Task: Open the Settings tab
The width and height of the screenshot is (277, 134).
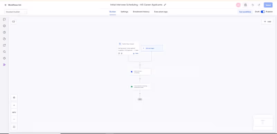Action: tap(124, 12)
